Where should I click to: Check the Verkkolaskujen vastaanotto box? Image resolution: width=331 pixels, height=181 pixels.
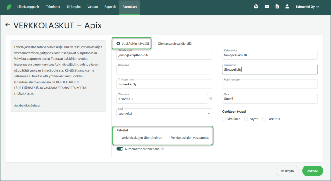click(168, 138)
